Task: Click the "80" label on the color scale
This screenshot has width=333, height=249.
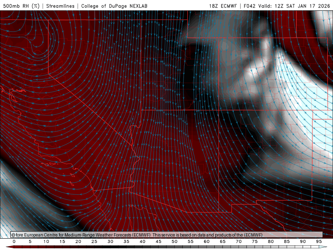Action: (x=271, y=242)
